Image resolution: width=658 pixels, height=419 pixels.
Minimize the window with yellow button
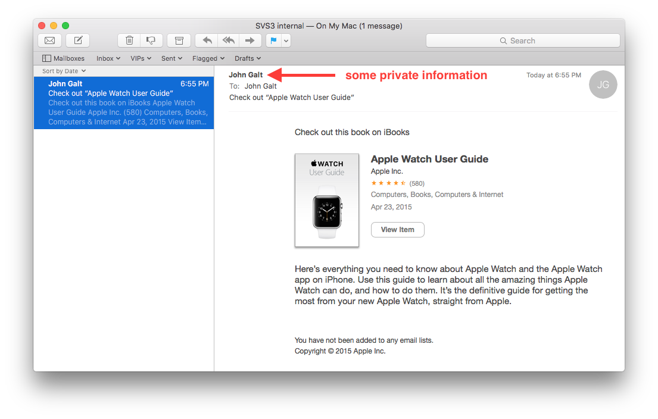[x=53, y=26]
